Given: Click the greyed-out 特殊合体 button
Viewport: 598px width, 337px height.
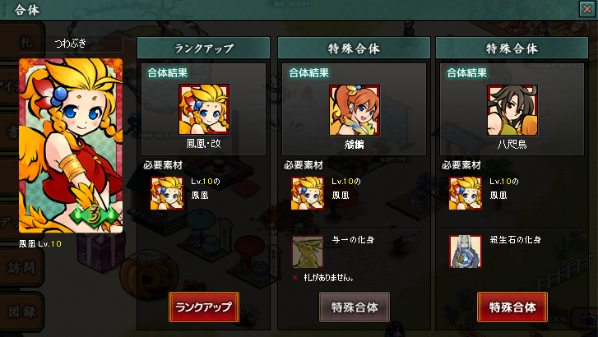Looking at the screenshot, I should (x=355, y=307).
